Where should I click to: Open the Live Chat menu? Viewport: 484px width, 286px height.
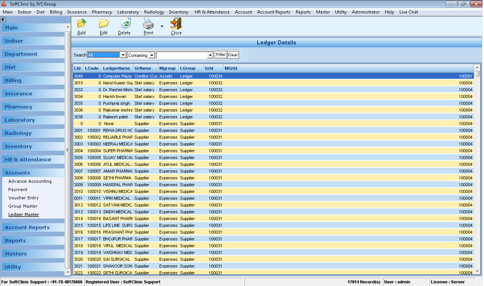[x=408, y=12]
